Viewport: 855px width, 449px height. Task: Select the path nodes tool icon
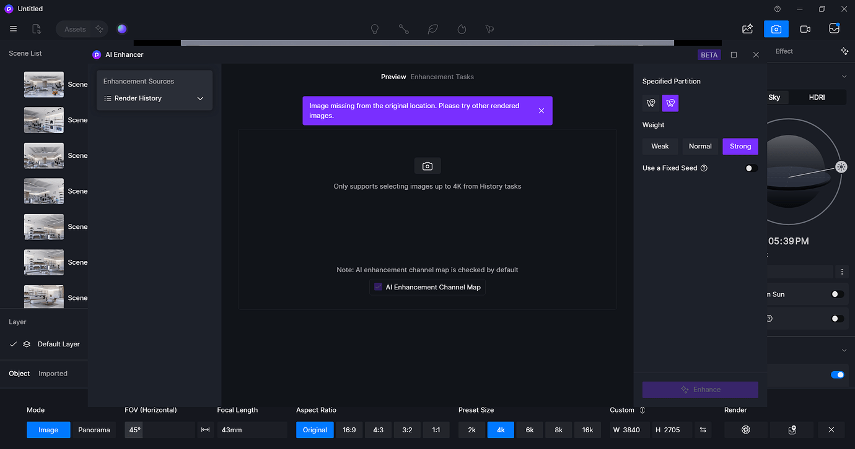(x=404, y=29)
